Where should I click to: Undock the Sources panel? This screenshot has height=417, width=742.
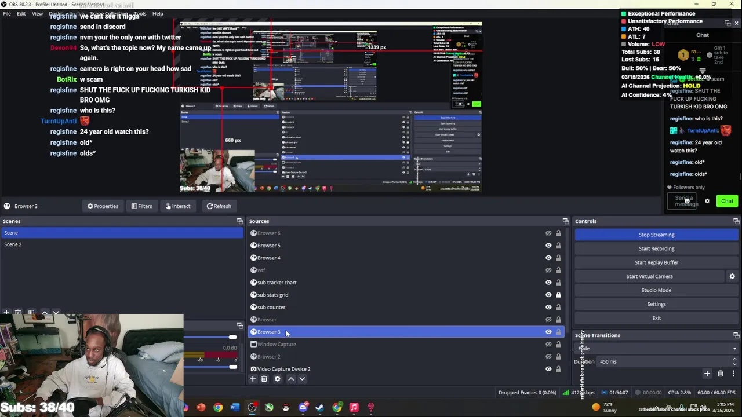pos(566,221)
